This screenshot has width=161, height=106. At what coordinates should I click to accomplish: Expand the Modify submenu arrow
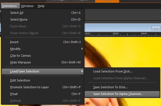point(82,49)
